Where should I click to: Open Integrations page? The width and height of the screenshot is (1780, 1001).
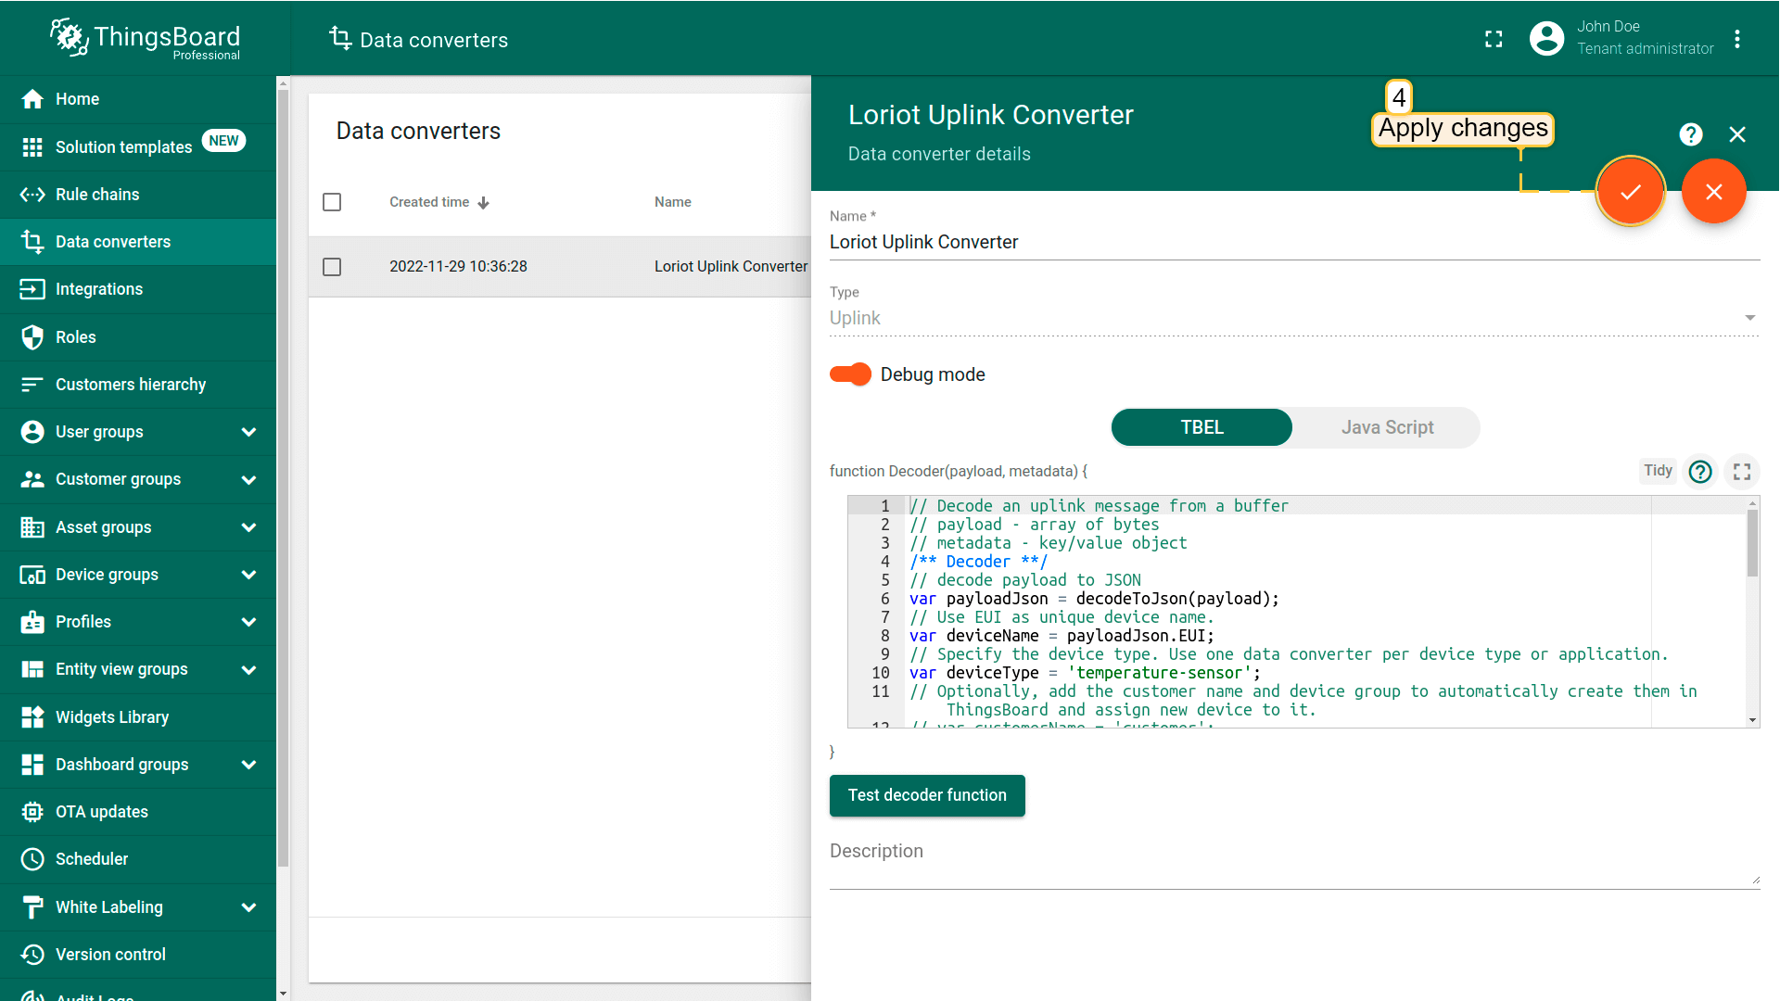click(138, 289)
